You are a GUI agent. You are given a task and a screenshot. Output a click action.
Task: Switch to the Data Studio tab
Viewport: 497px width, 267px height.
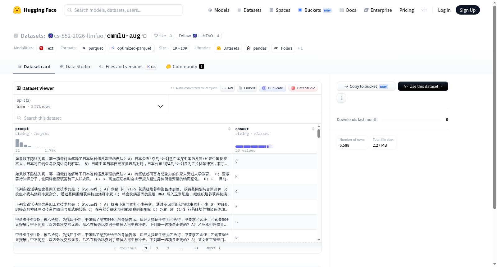coord(75,66)
